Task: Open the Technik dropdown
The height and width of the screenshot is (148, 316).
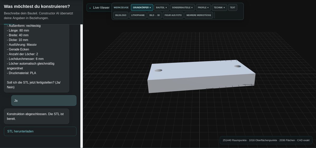Action: [219, 8]
